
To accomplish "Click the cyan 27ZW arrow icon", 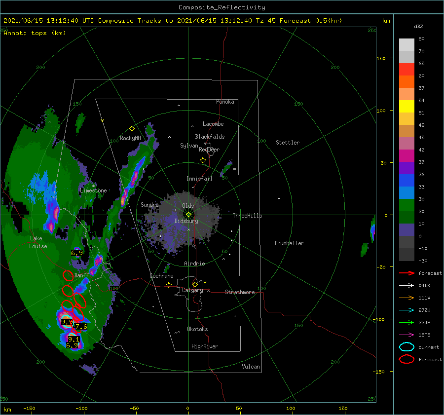I will point(407,310).
